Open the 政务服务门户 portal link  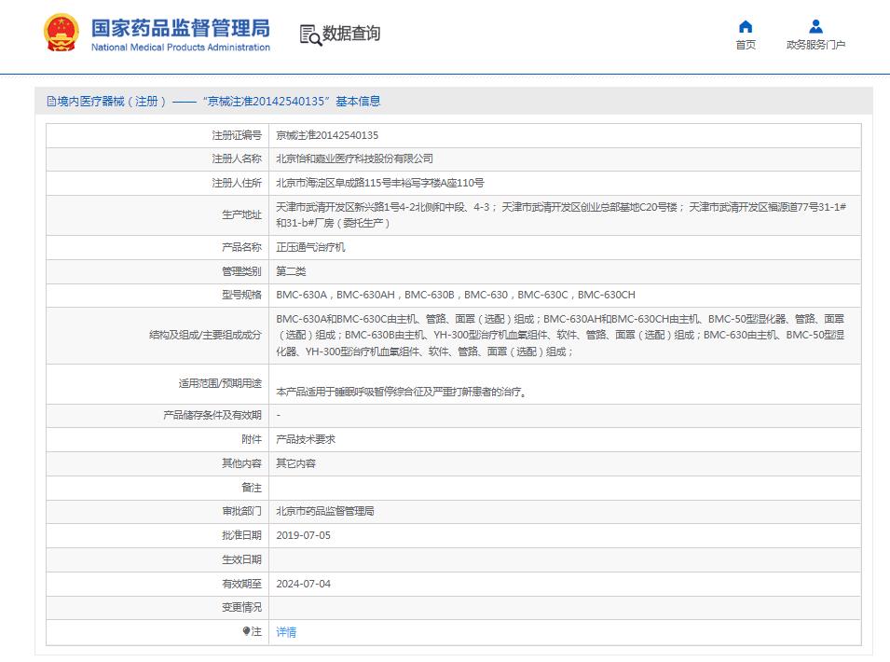pyautogui.click(x=814, y=45)
